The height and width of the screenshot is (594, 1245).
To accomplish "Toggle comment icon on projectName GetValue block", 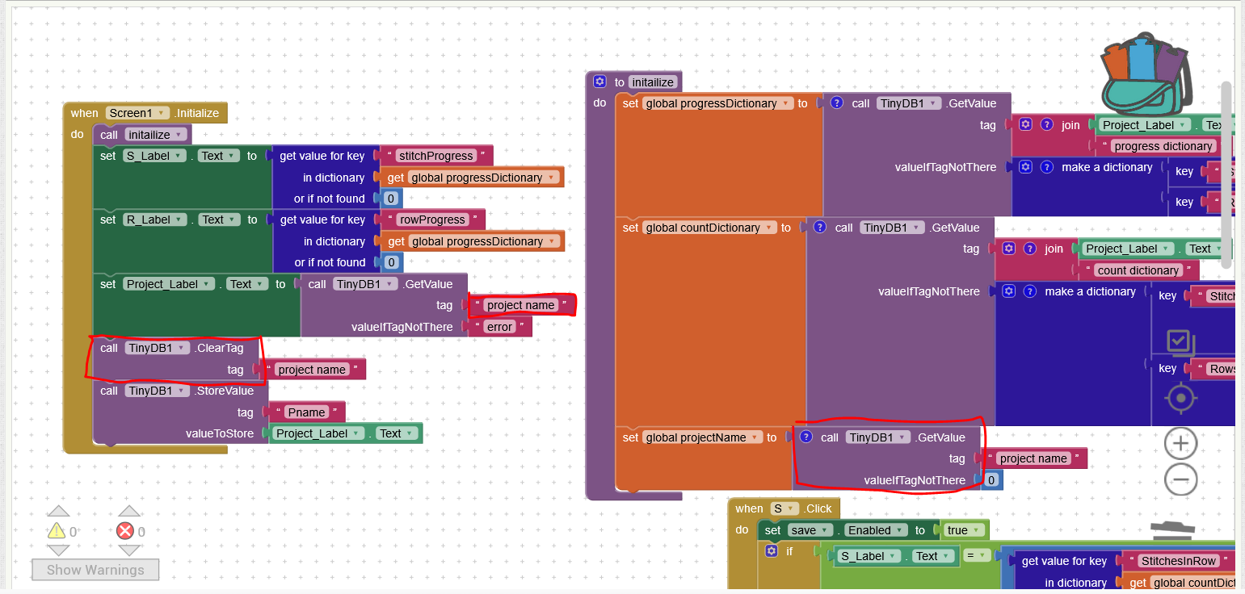I will [805, 437].
